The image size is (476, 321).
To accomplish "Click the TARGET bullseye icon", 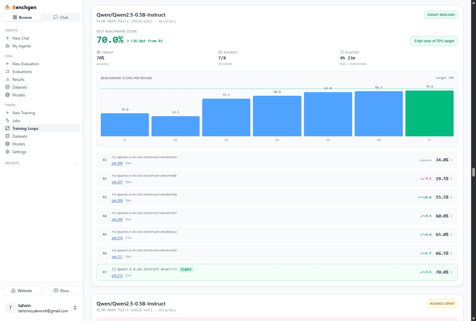I will click(x=99, y=52).
